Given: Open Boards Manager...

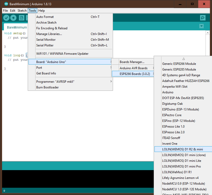Looking at the screenshot, I should coord(133,62).
